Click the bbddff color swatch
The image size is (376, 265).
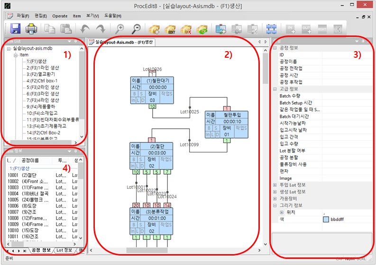pos(326,220)
